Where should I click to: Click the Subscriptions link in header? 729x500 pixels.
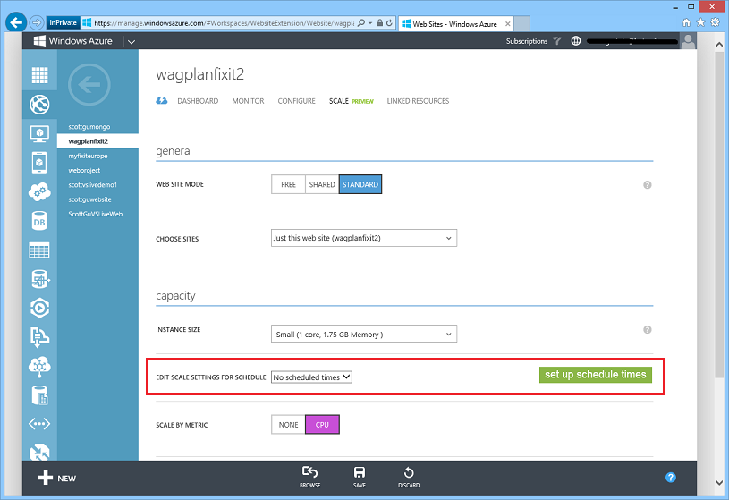click(527, 41)
